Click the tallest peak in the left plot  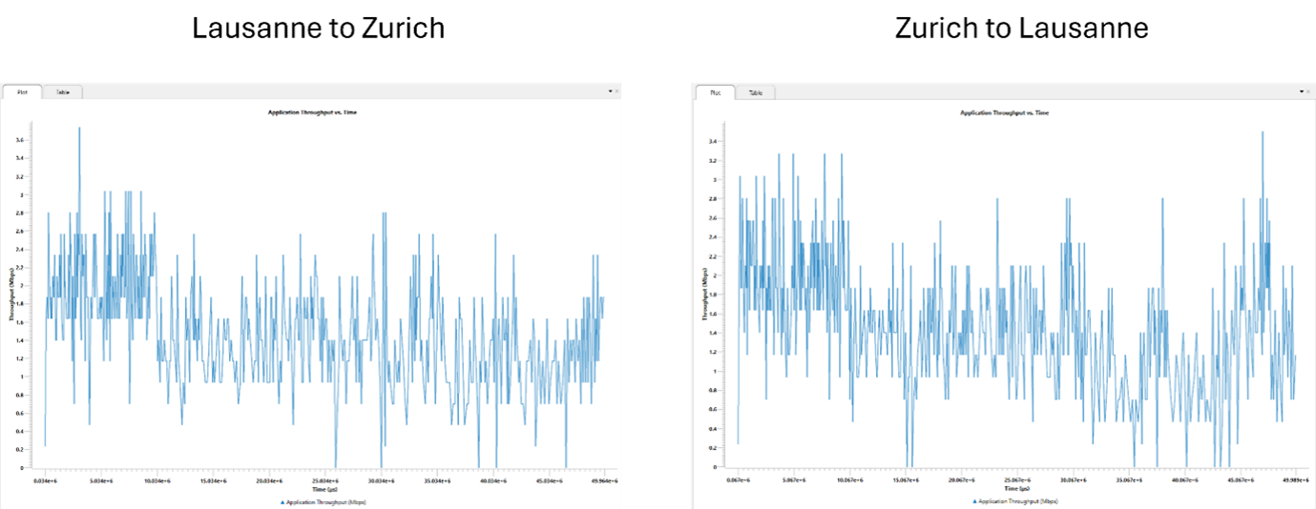(x=79, y=129)
